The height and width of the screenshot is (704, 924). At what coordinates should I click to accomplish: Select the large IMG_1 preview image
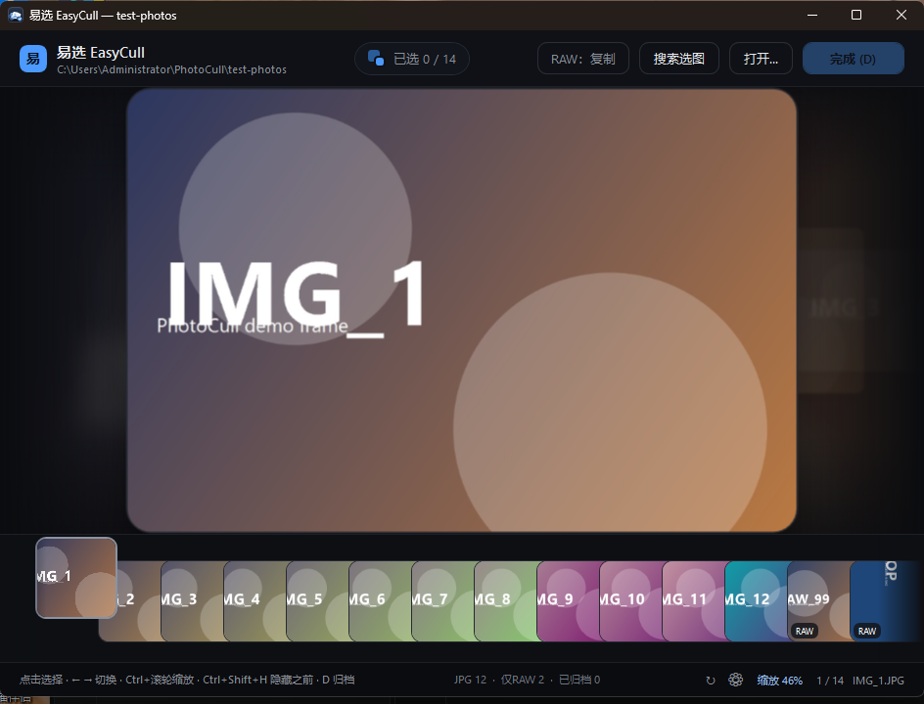point(461,310)
